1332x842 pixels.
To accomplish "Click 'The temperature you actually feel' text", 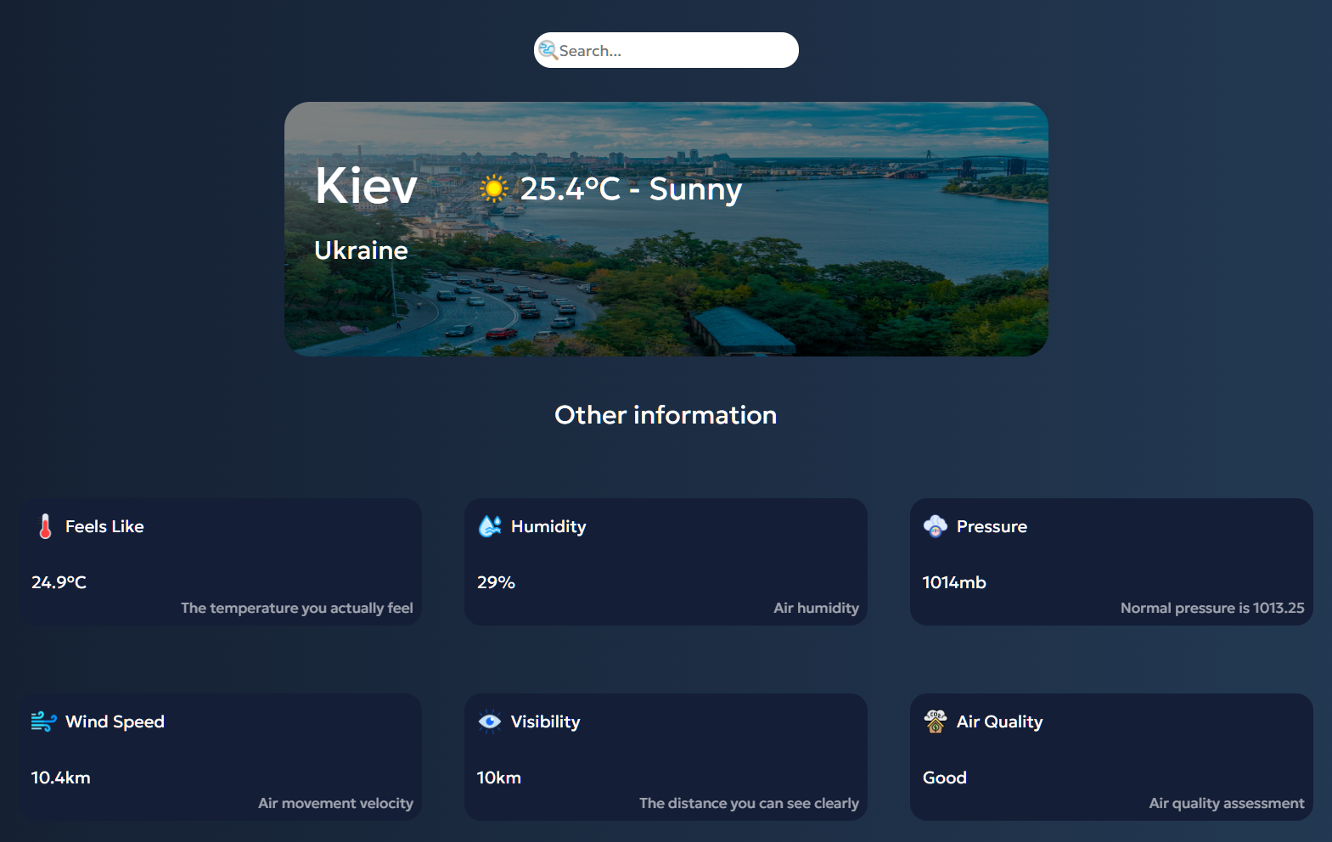I will (297, 608).
